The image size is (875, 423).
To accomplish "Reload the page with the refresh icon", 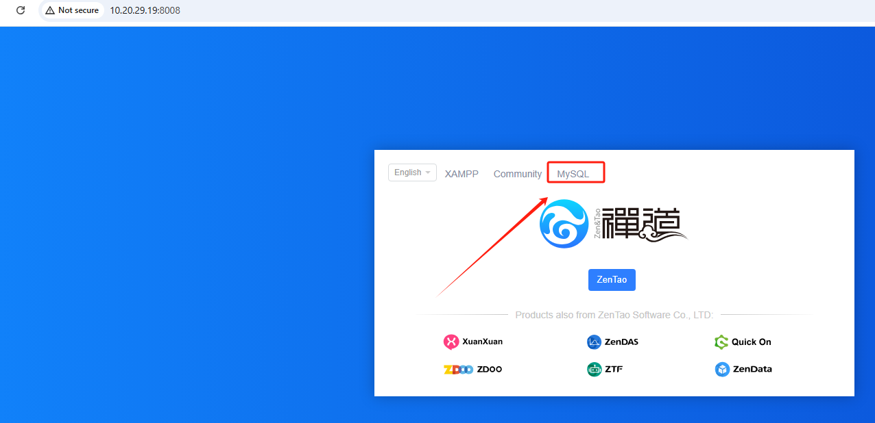I will [21, 10].
